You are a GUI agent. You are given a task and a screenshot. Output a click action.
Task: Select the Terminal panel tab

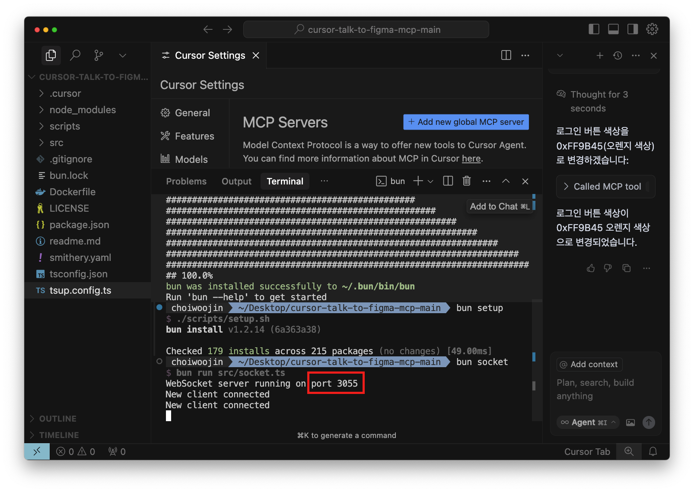point(285,181)
